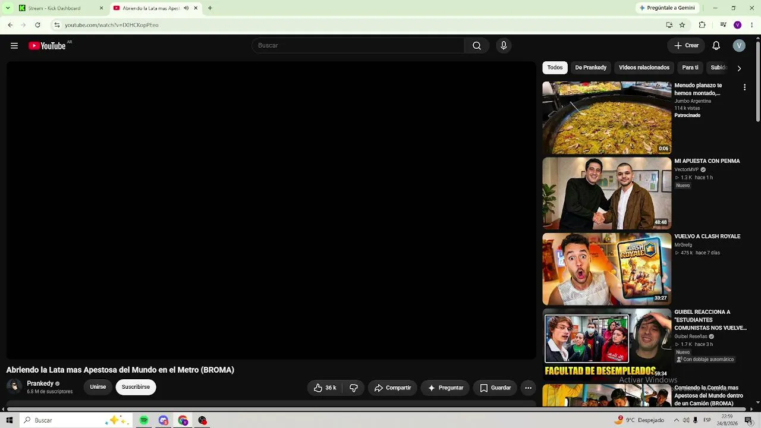761x428 pixels.
Task: Click the ESP input language indicator
Action: 707,420
